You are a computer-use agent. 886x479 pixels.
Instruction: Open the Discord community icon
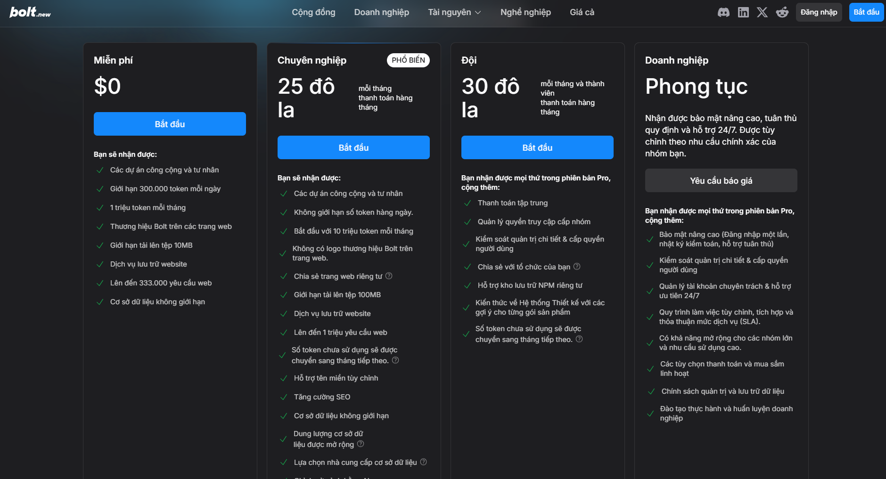(x=723, y=12)
